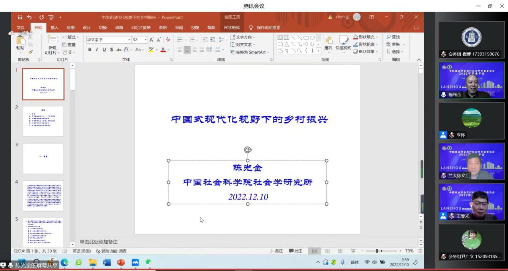508x271 pixels.
Task: Open Slide Sorter view from status bar
Action: pyautogui.click(x=327, y=251)
